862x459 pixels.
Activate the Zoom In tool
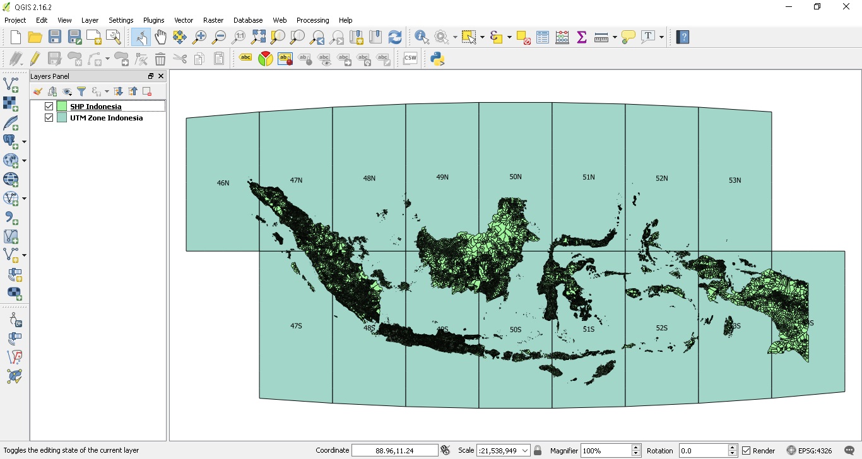click(199, 37)
